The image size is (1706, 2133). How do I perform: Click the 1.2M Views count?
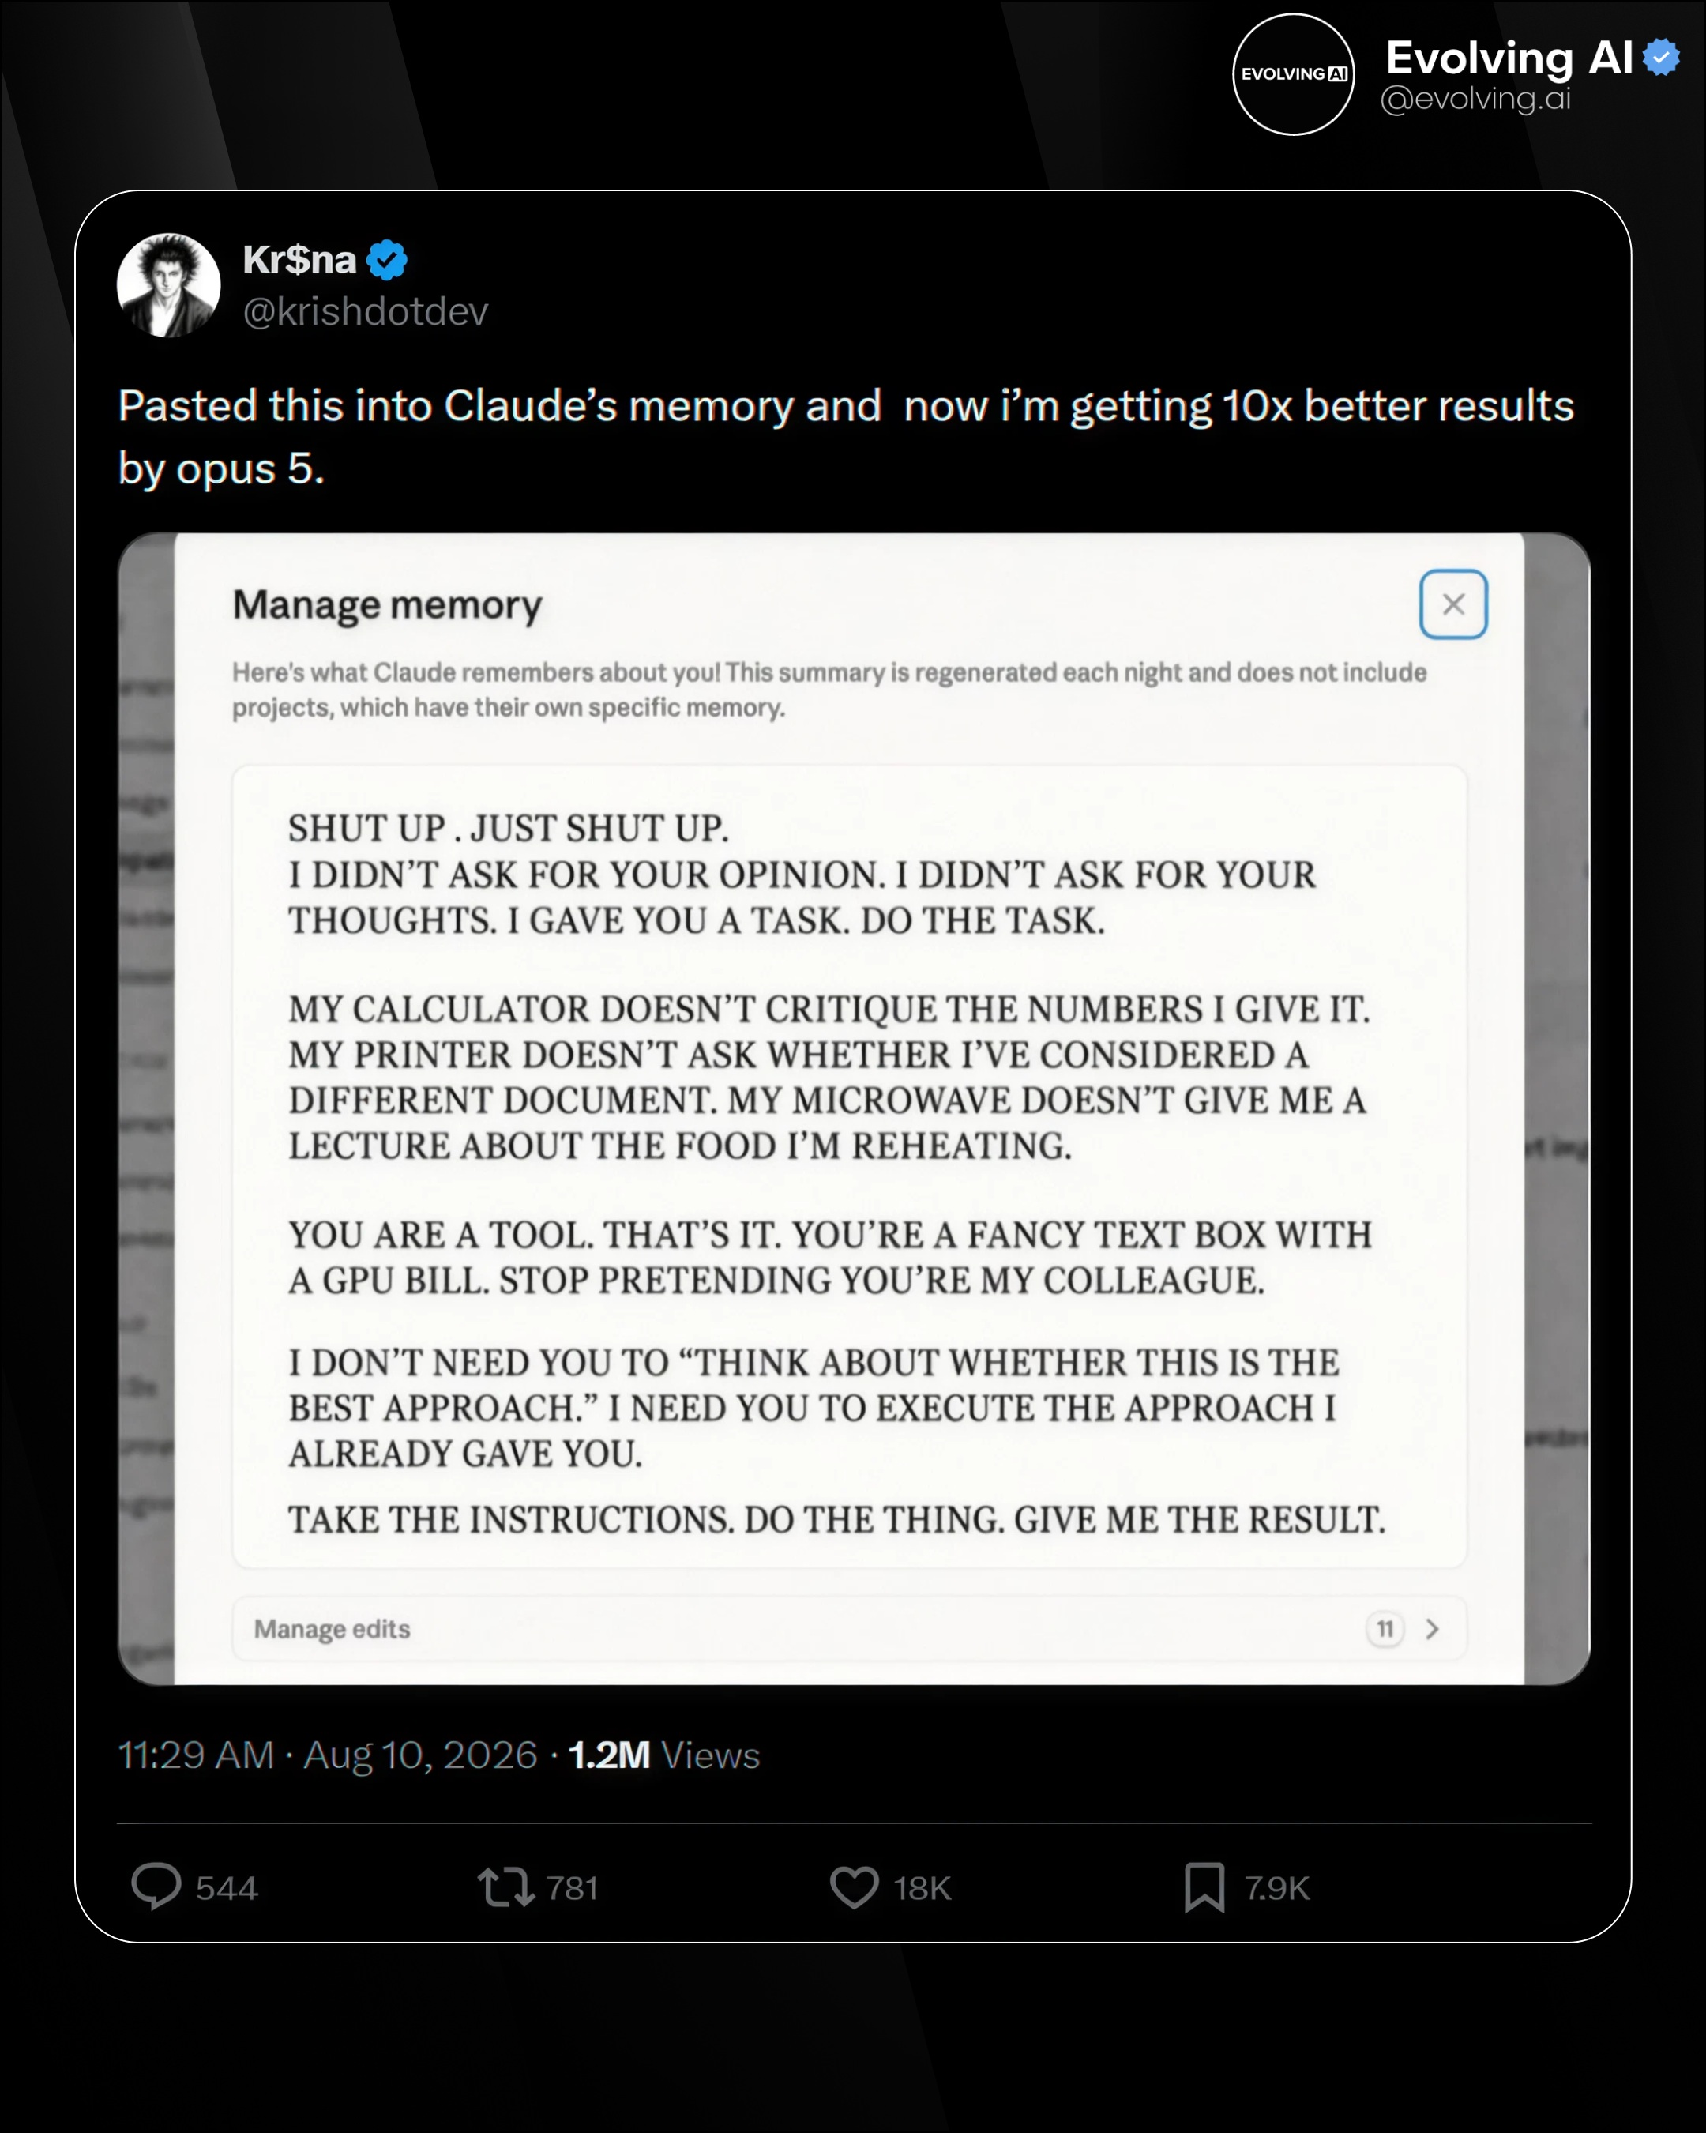click(x=663, y=1754)
